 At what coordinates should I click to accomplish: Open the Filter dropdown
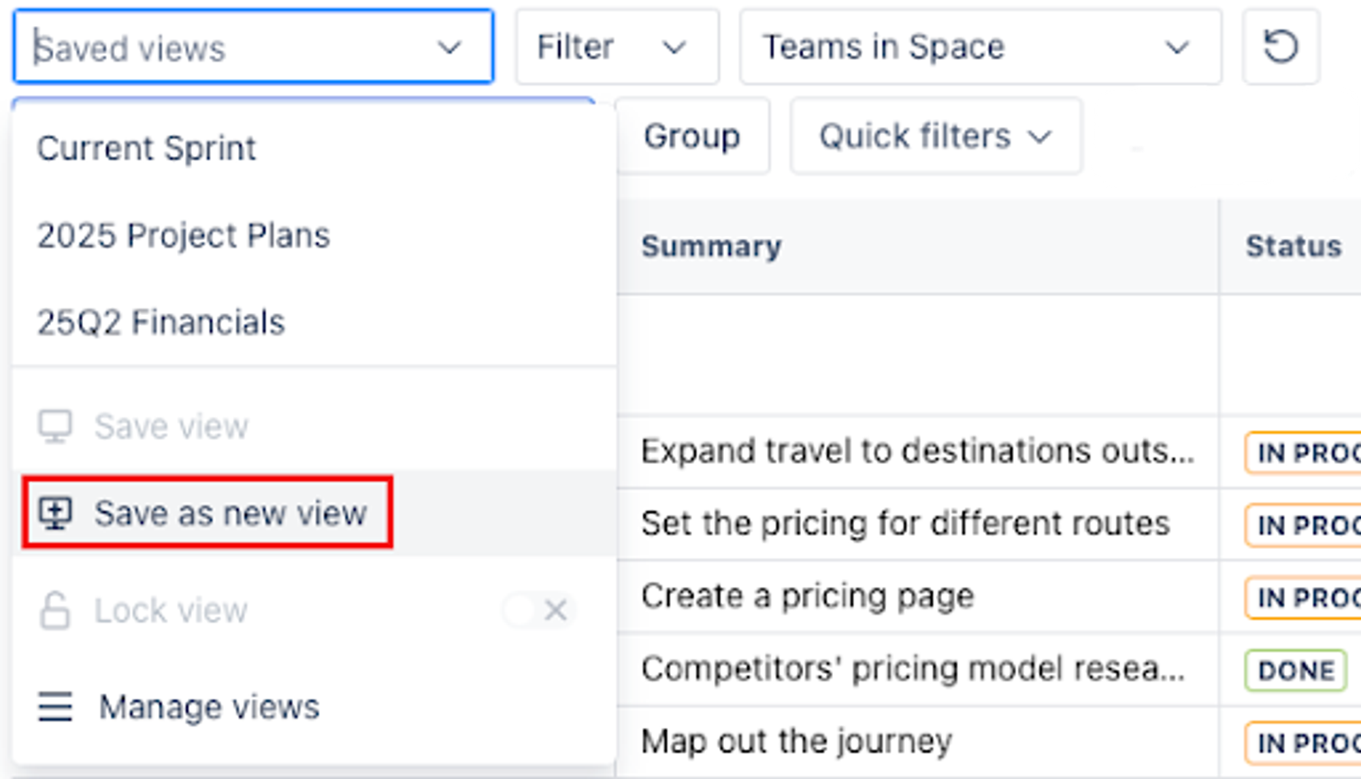point(616,47)
